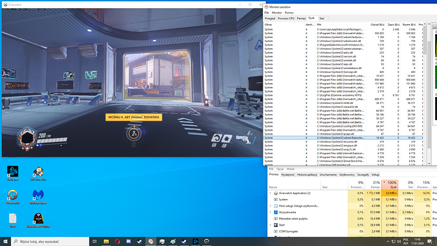Switch to the Wydajność tab

point(288,174)
